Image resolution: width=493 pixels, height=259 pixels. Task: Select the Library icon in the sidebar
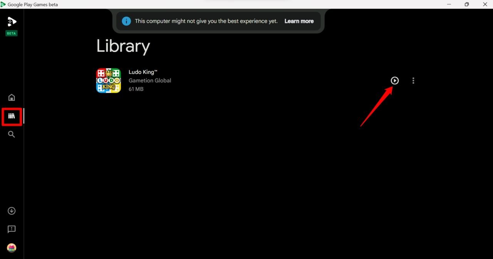click(12, 116)
